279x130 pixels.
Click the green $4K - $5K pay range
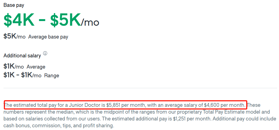tap(42, 20)
